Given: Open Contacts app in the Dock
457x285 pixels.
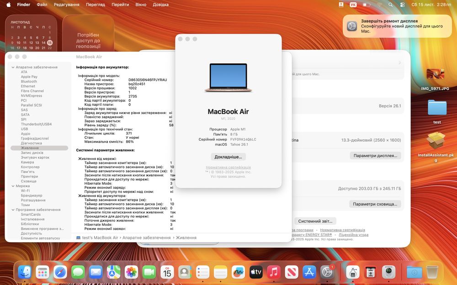Looking at the screenshot, I should (185, 272).
